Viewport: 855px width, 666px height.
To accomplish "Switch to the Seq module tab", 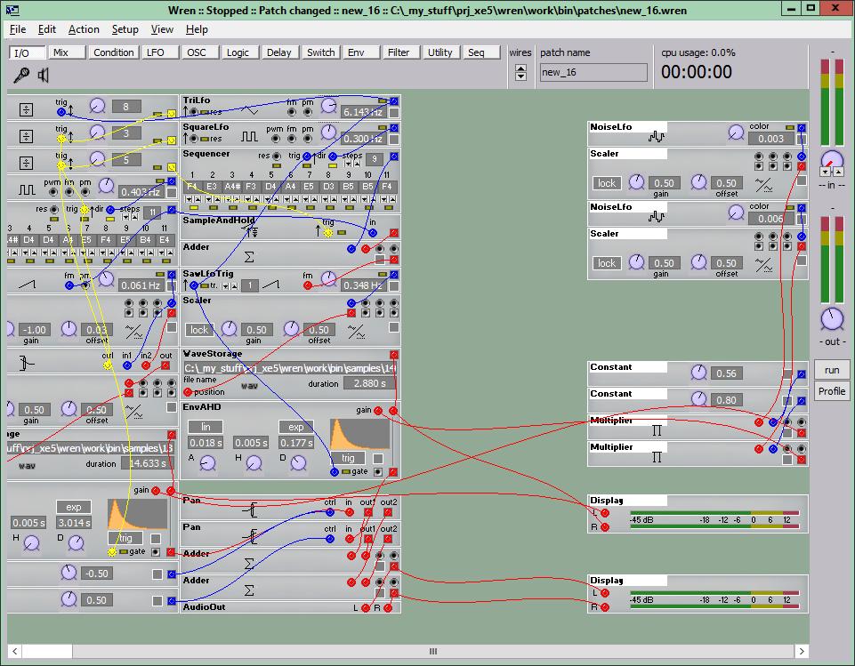I will (x=481, y=52).
